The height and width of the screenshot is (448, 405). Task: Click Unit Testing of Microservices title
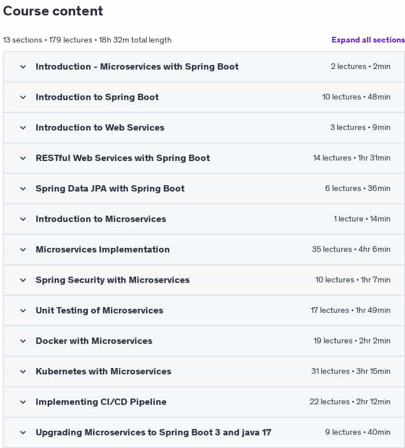[99, 311]
